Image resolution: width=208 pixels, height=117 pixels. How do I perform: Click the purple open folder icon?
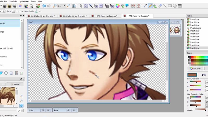(20, 6)
